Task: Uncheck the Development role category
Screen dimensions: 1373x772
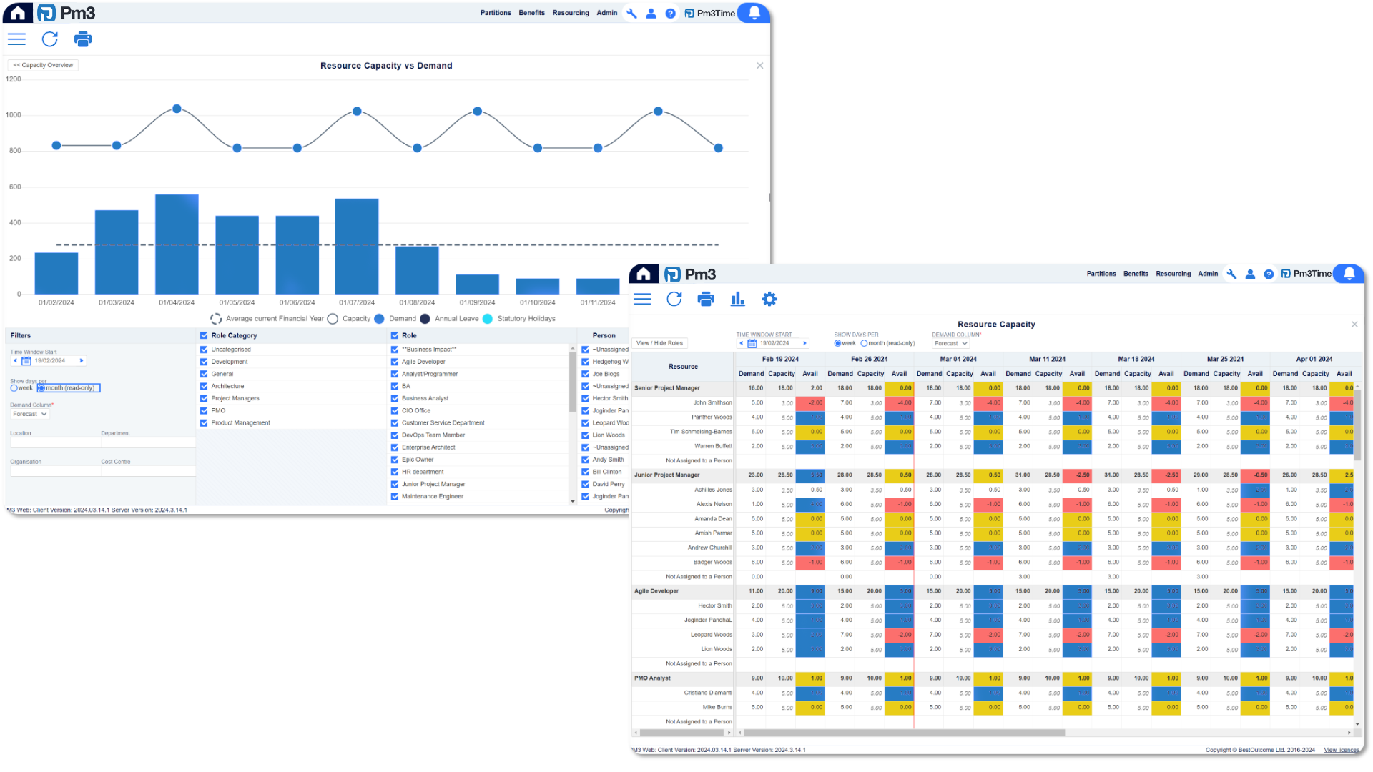Action: tap(204, 362)
